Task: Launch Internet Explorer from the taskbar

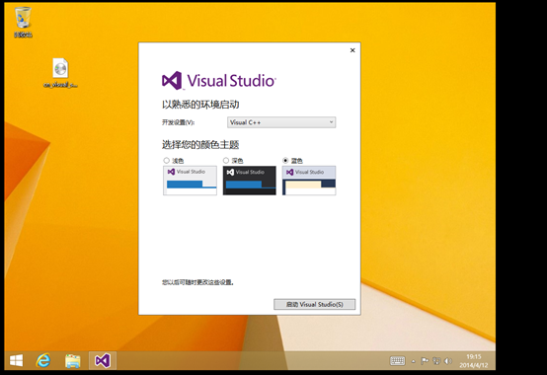Action: (x=43, y=360)
